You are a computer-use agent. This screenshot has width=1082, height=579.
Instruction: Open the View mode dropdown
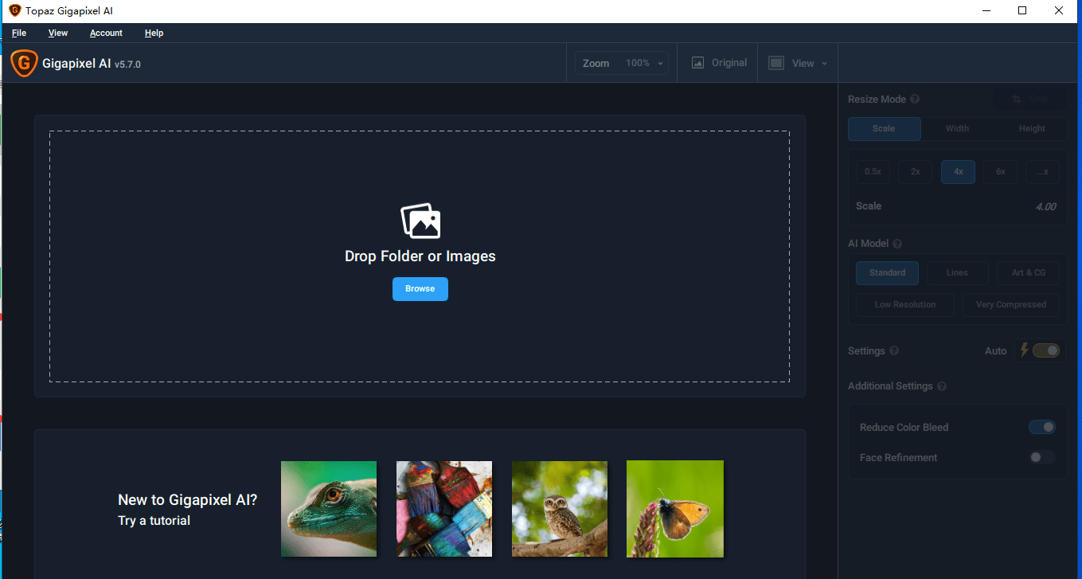tap(798, 63)
